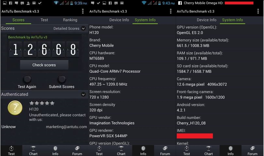Screen dimensions: 264x156
Task: Tap the Submit Scores round button
Action: coord(62,79)
